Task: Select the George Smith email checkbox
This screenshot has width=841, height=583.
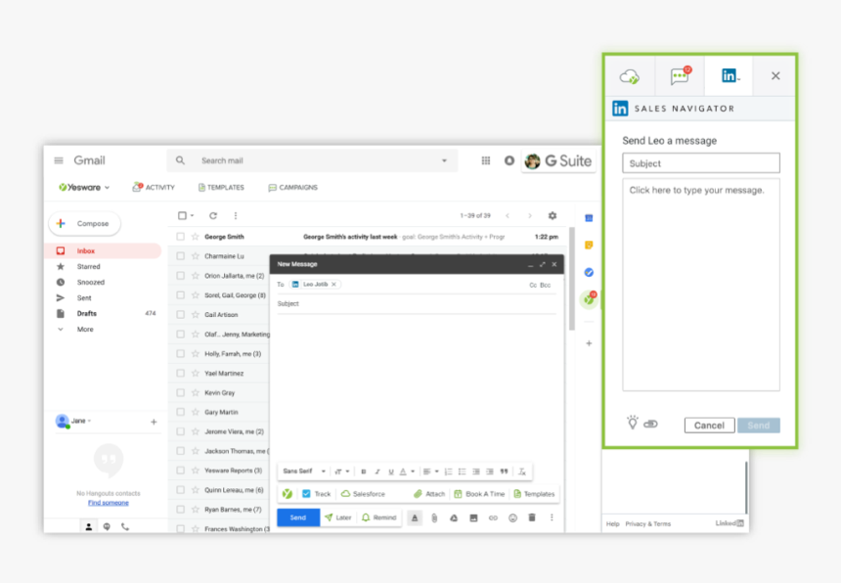Action: coord(180,237)
